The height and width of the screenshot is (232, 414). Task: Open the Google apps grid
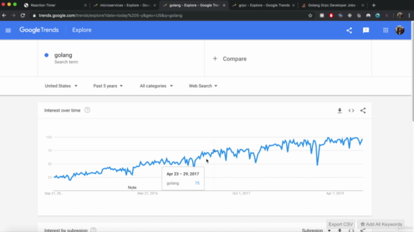[386, 30]
